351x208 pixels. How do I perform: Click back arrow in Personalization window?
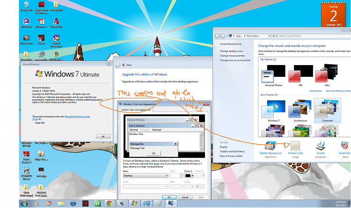point(217,36)
